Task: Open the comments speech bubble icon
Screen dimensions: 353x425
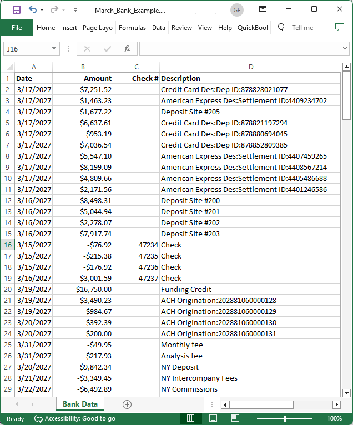Action: (x=340, y=27)
